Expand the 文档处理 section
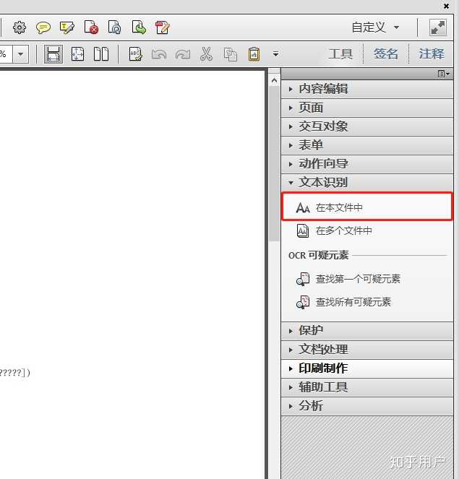This screenshot has width=459, height=479. click(366, 350)
